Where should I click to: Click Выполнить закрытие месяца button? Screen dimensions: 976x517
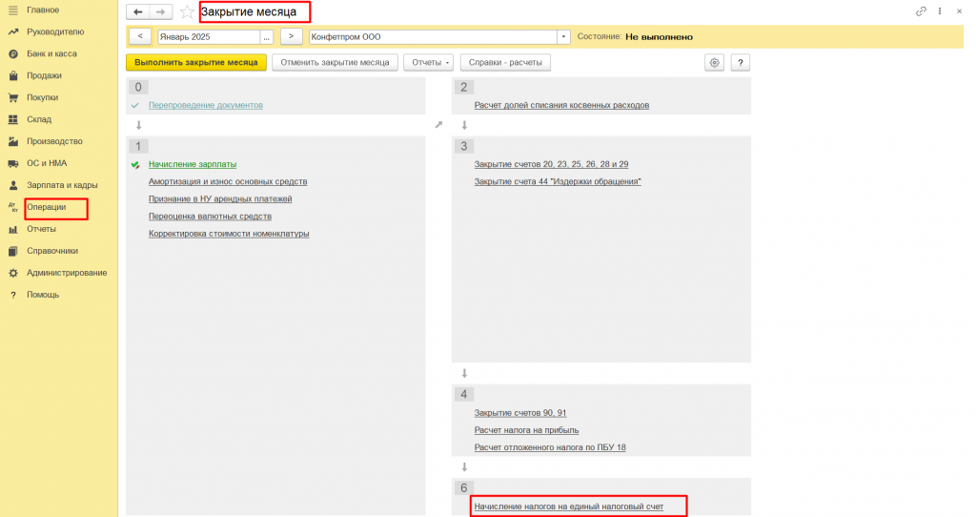196,62
